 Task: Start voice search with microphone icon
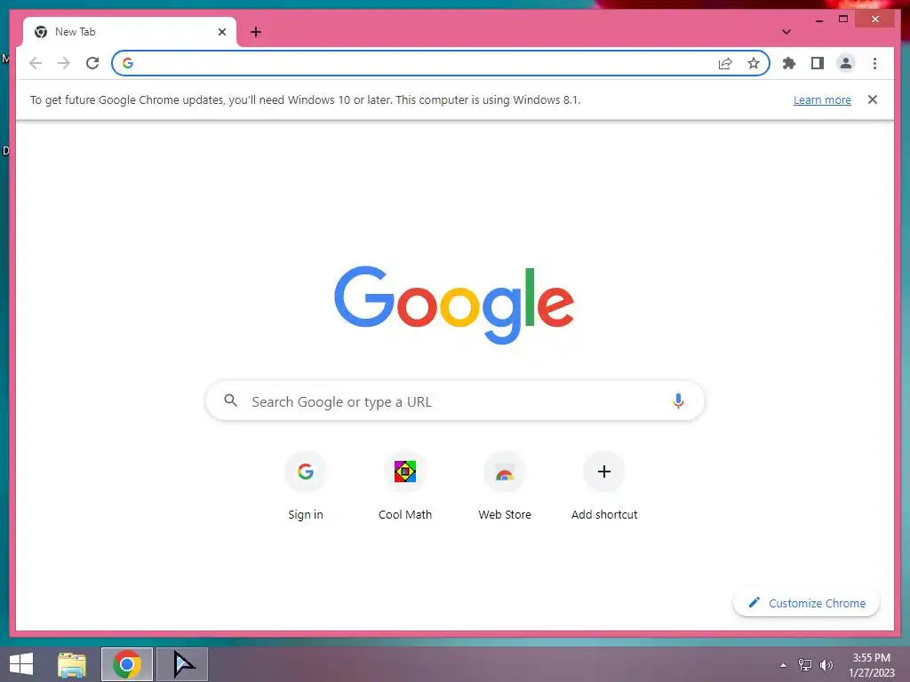(678, 400)
